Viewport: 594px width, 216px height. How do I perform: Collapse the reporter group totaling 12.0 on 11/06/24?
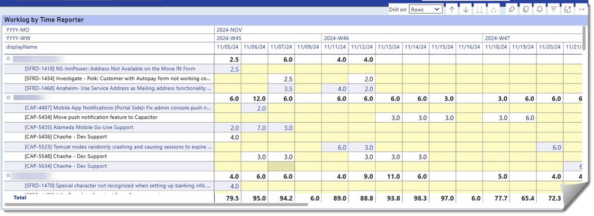pyautogui.click(x=8, y=97)
